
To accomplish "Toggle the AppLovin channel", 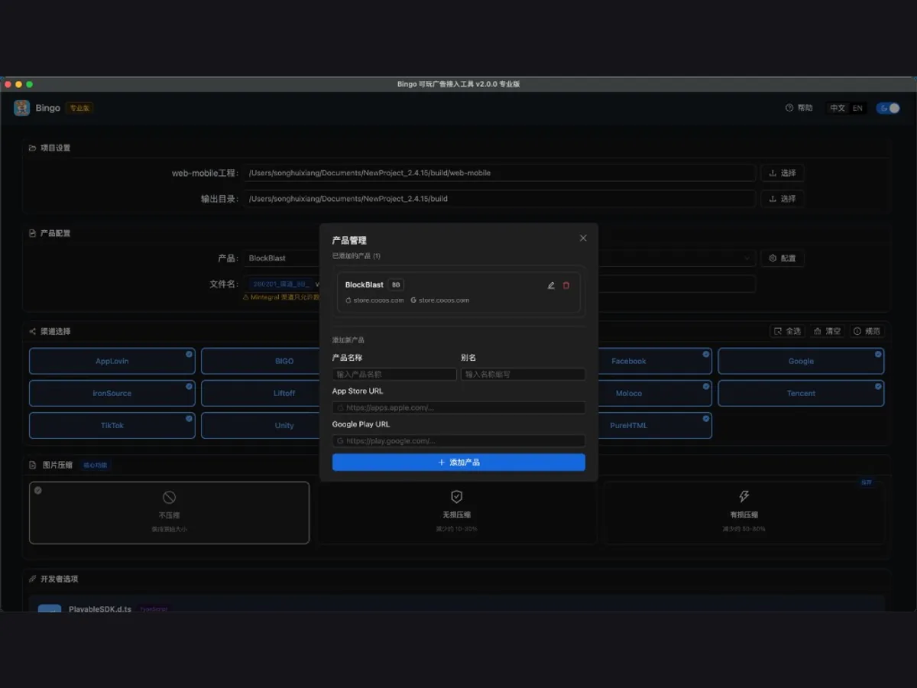I will point(112,362).
